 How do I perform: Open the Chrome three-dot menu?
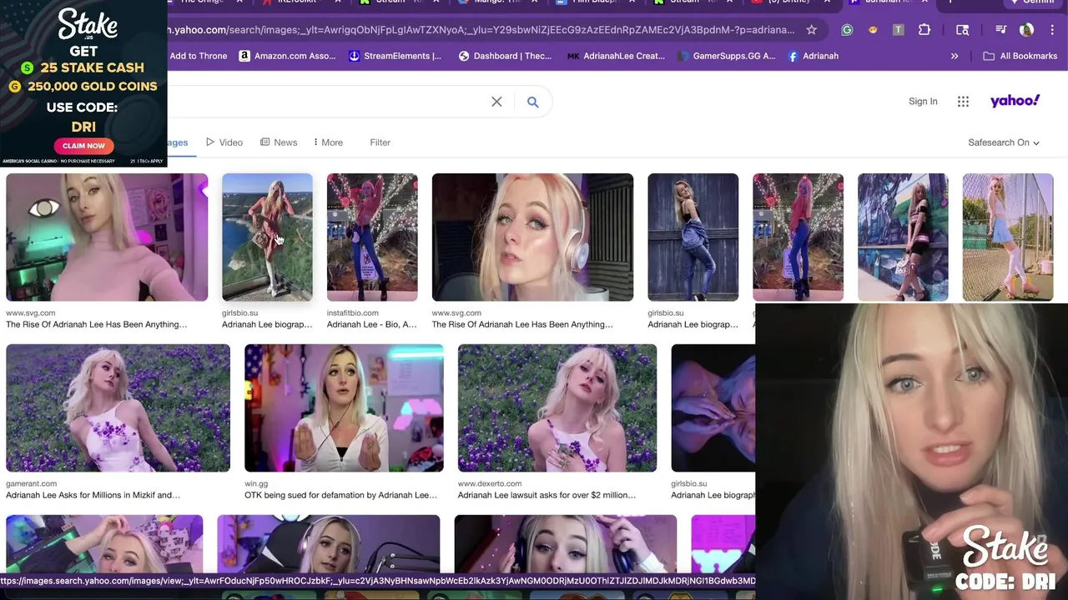tap(1050, 30)
